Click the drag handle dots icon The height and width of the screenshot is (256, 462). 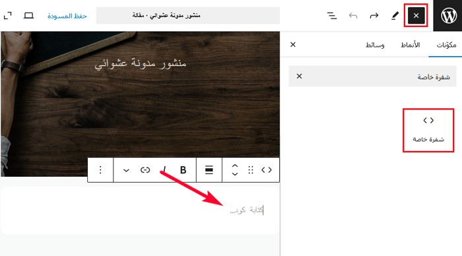(x=251, y=170)
